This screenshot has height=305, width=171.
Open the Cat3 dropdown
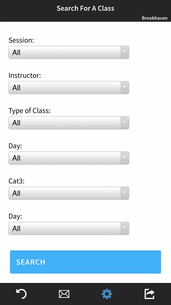pos(69,193)
